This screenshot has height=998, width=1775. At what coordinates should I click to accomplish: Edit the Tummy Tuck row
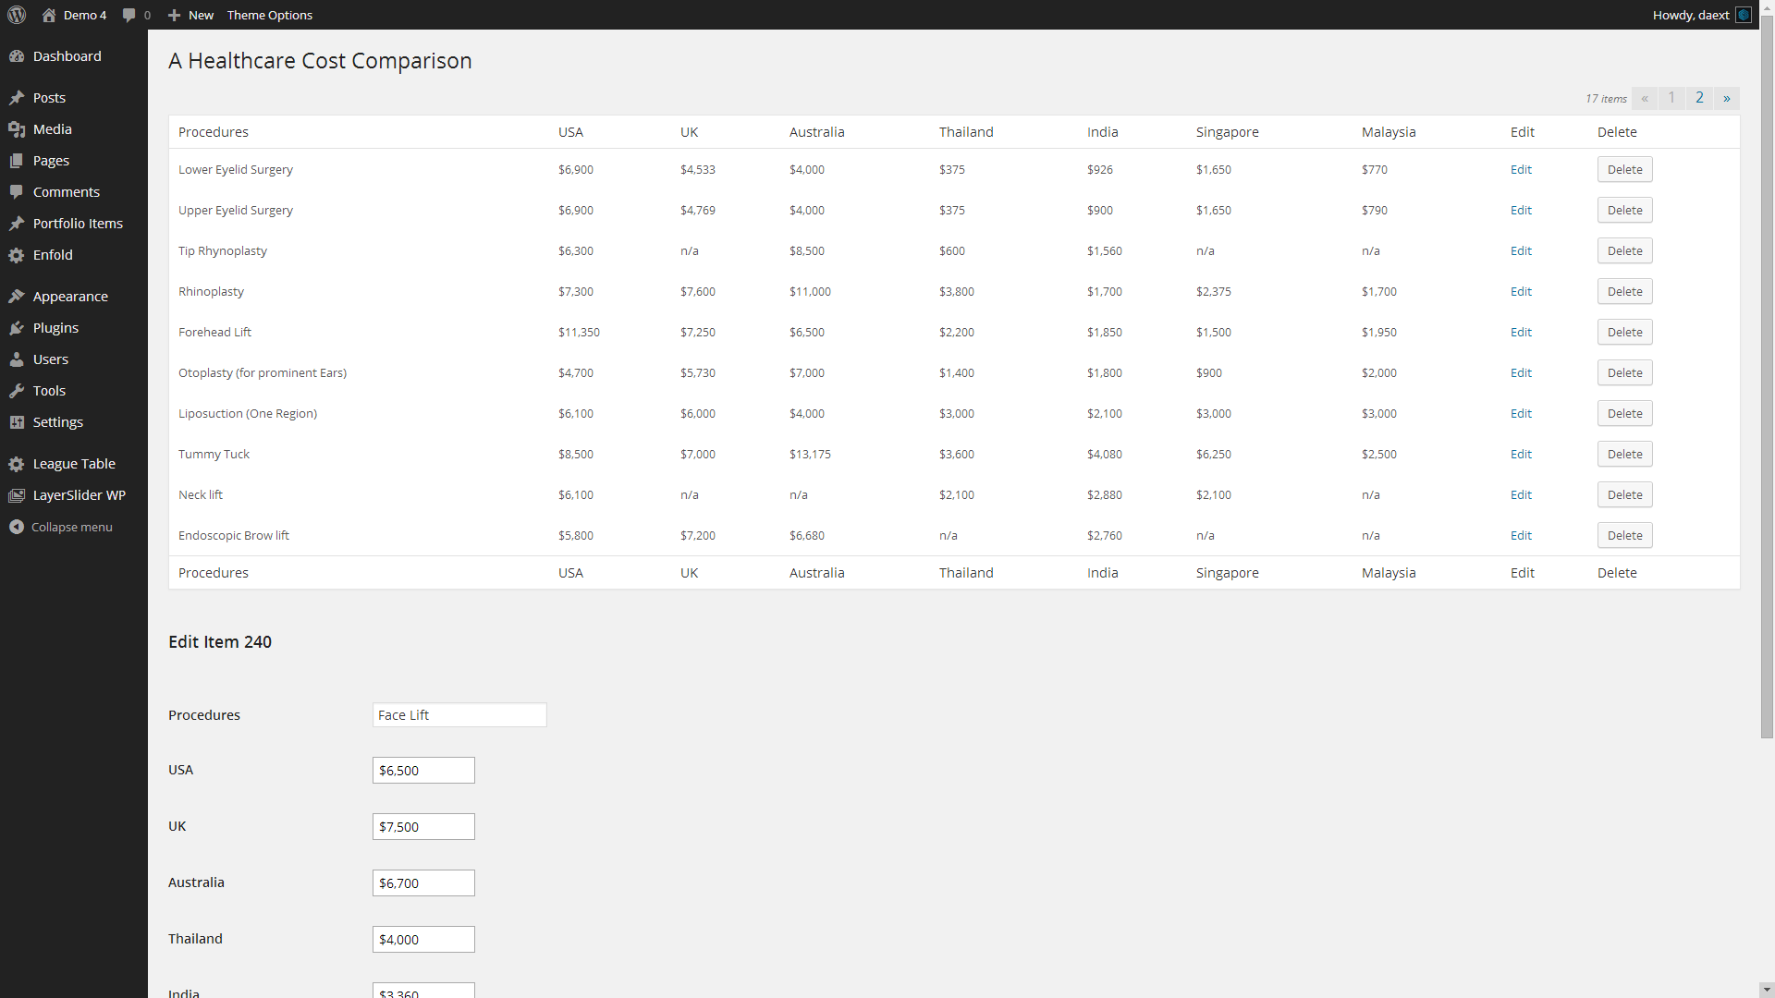(1520, 454)
